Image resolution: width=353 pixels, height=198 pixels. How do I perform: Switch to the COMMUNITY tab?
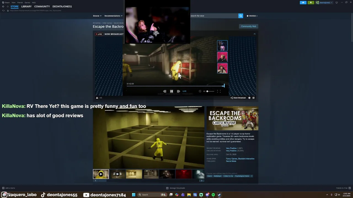(42, 6)
